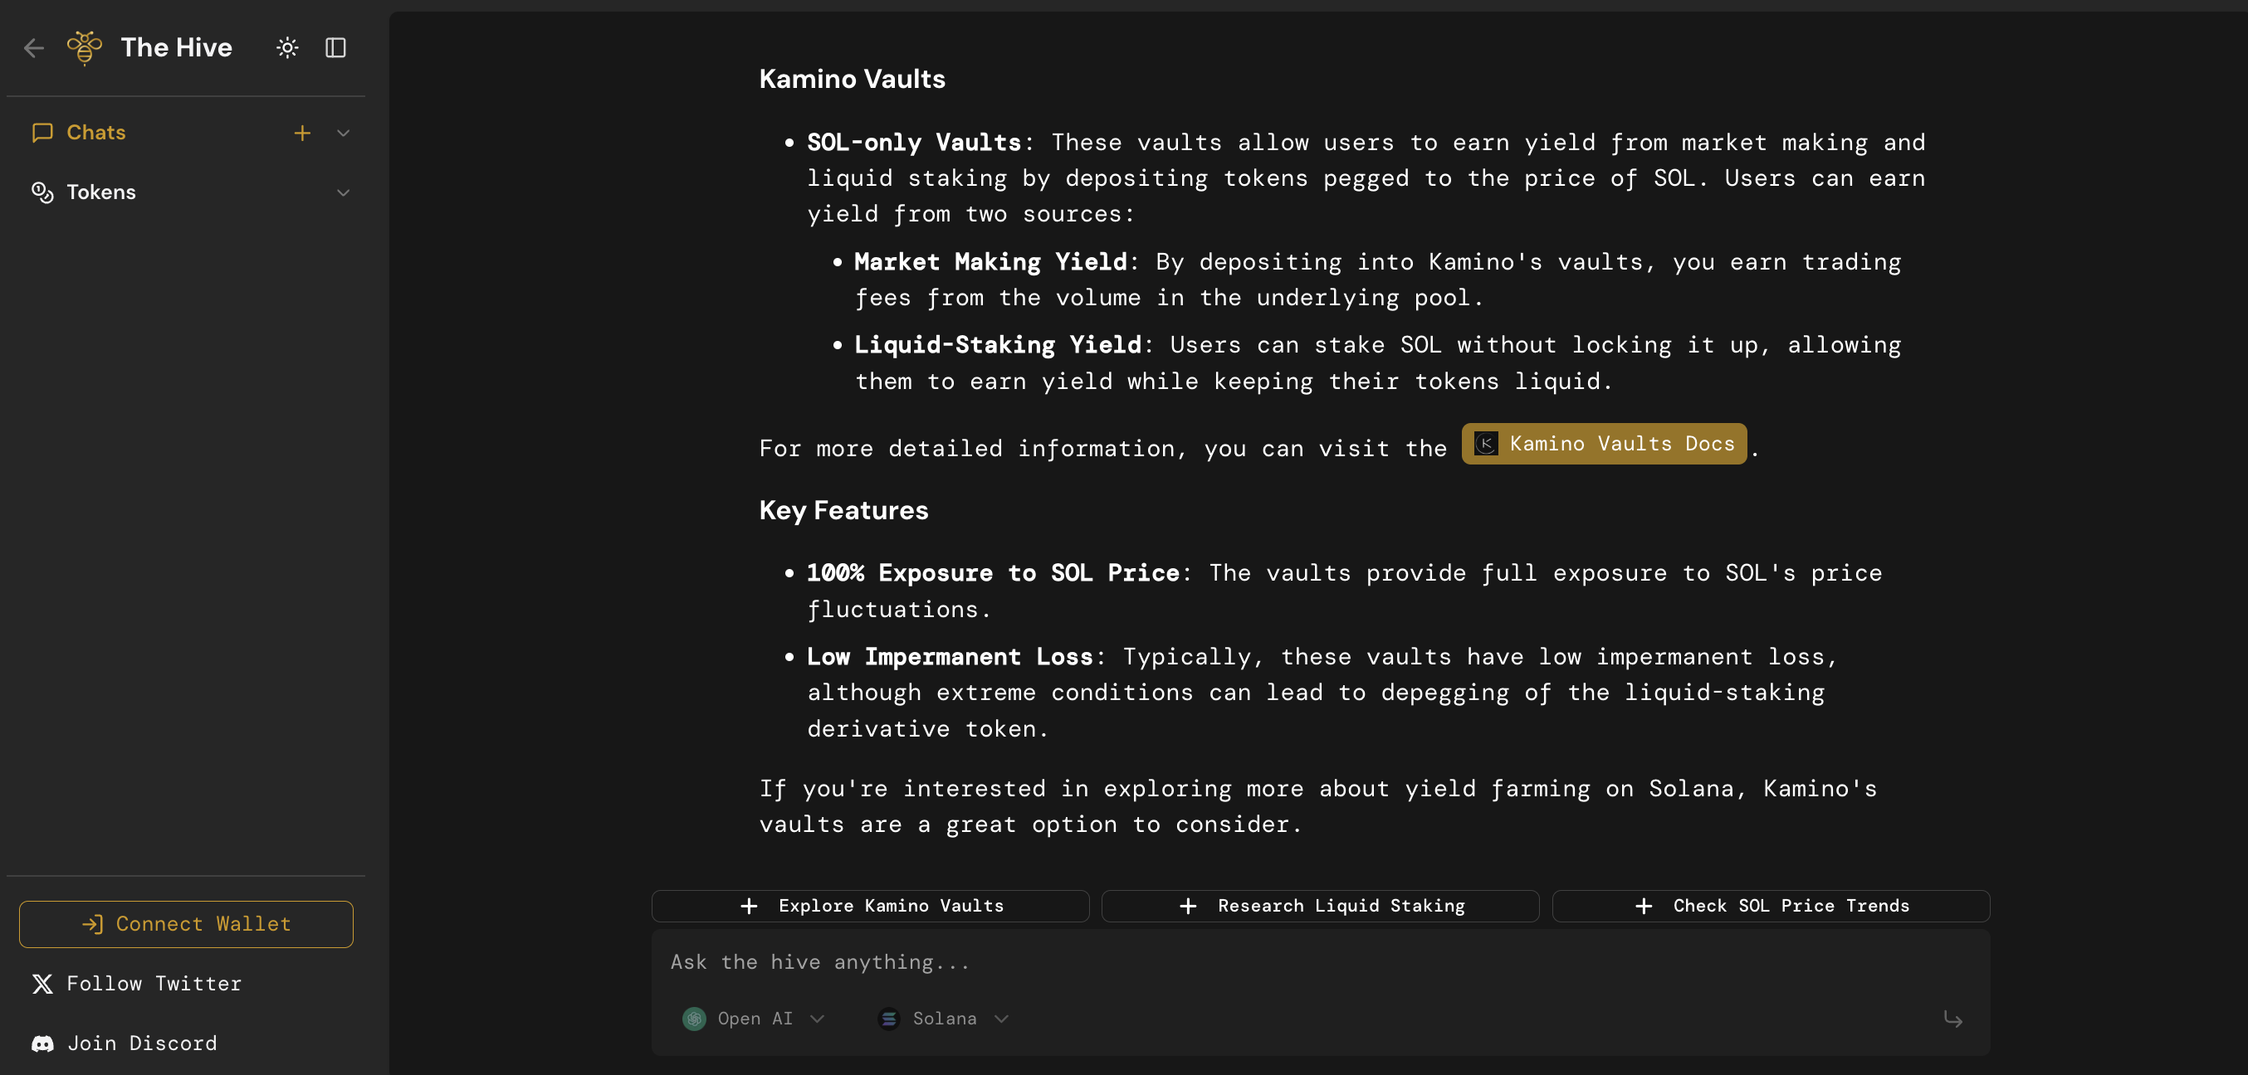Screen dimensions: 2248x1075
Task: Open the Open AI model dropdown
Action: click(753, 1019)
